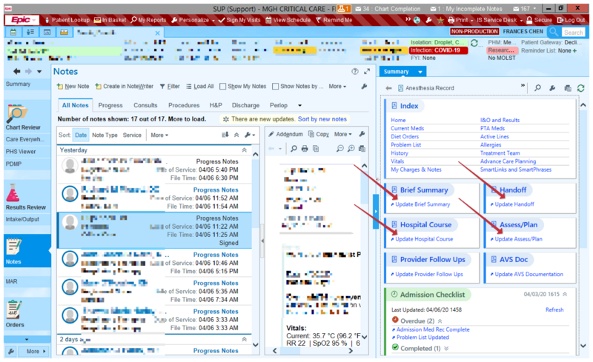Open My Reports search icon
Image resolution: width=593 pixels, height=362 pixels.
(x=134, y=20)
